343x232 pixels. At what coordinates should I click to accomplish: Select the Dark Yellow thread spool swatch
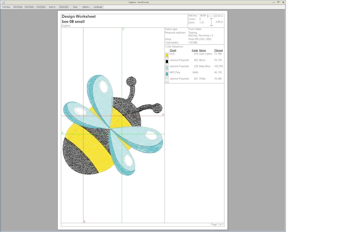coord(167,55)
